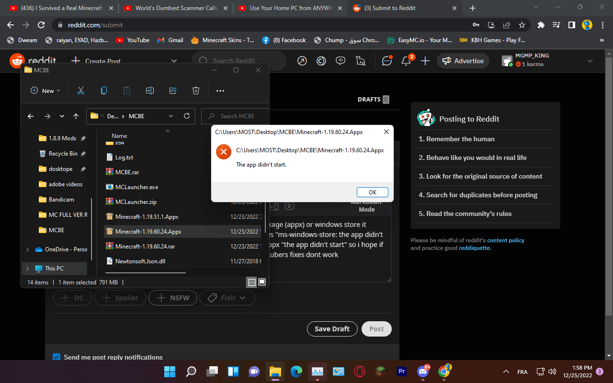Expand the address bar history dropdown

pos(171,116)
